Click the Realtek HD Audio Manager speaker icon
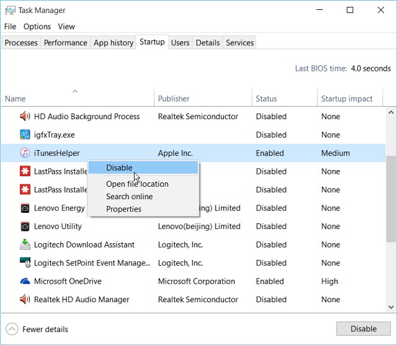397x345 pixels. [25, 300]
